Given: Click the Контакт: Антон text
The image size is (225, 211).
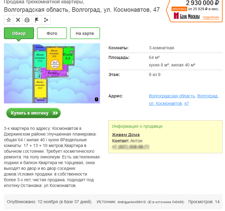Looking at the screenshot, I should click(127, 141).
